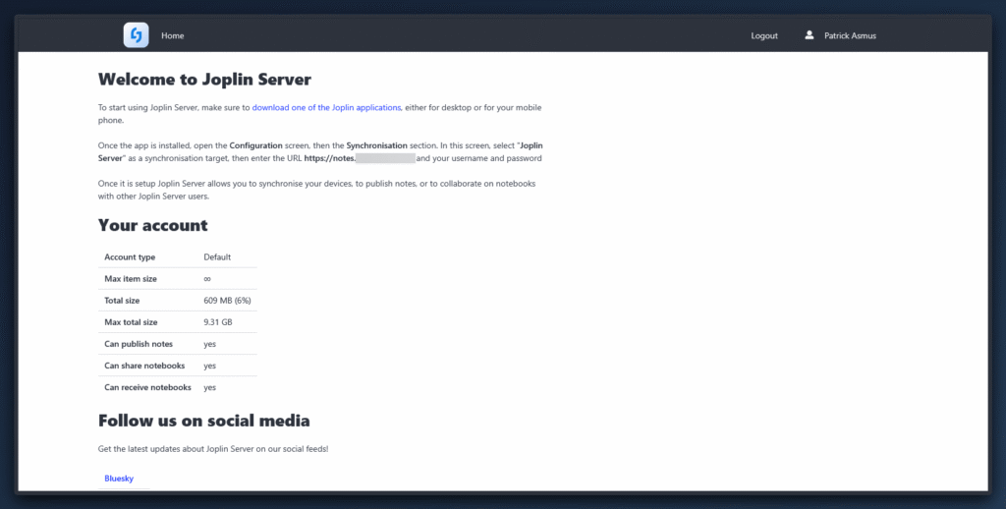The image size is (1006, 509).
Task: Open Patrick Asmus profile name
Action: 850,35
